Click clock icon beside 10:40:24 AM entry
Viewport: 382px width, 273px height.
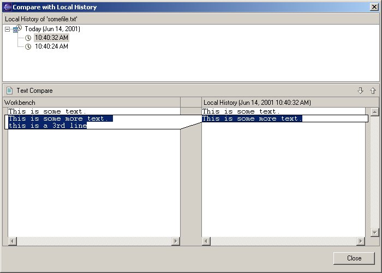(x=28, y=47)
